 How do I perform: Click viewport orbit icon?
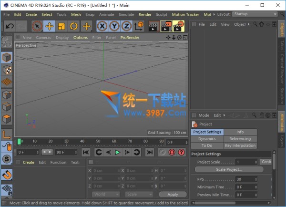click(179, 37)
